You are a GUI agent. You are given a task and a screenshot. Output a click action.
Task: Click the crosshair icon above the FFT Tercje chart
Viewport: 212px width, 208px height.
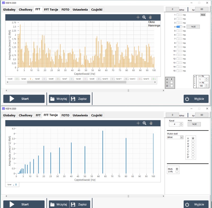(138, 123)
